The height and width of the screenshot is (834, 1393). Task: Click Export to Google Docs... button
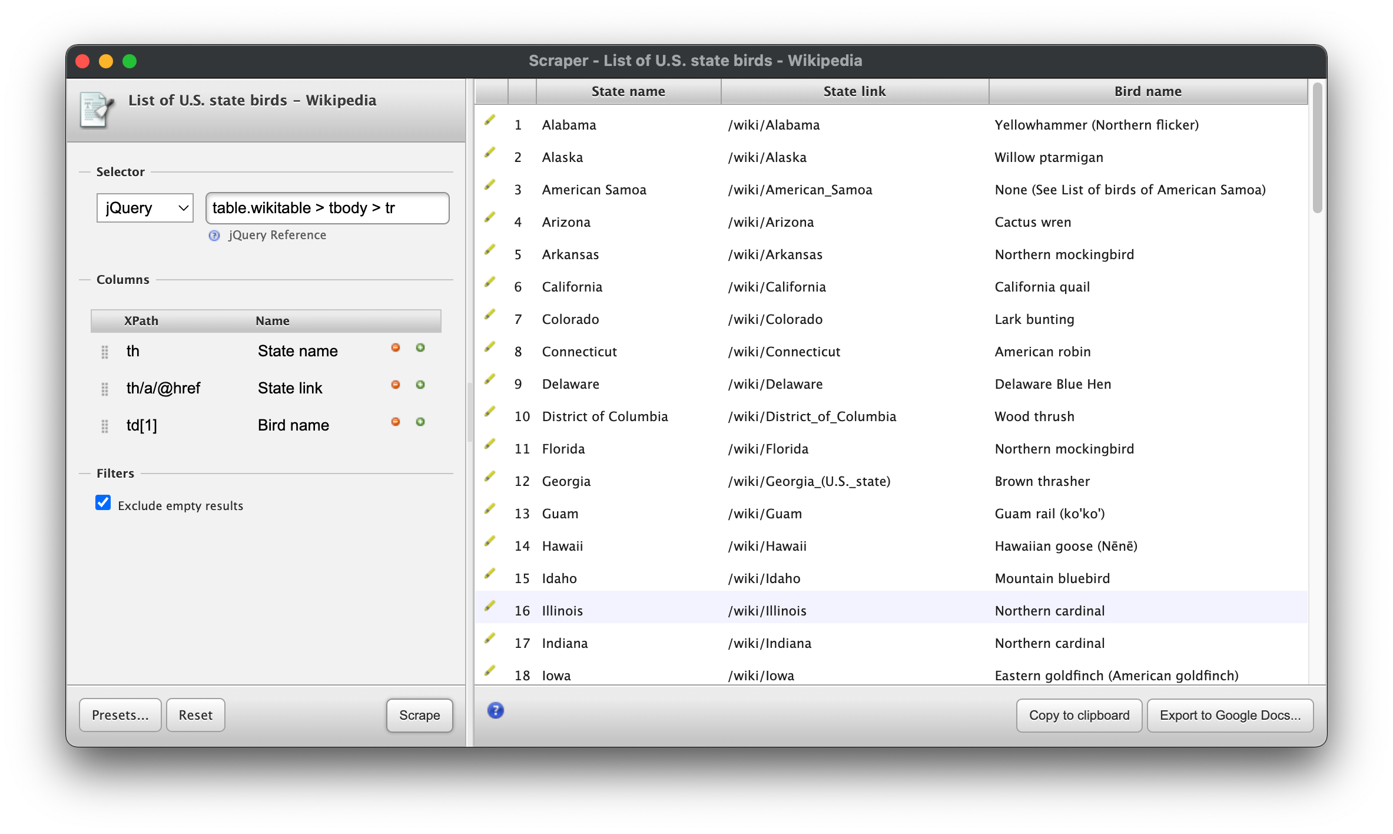[x=1231, y=715]
